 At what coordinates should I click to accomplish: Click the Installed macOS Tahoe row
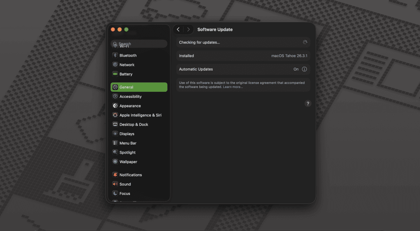[243, 56]
